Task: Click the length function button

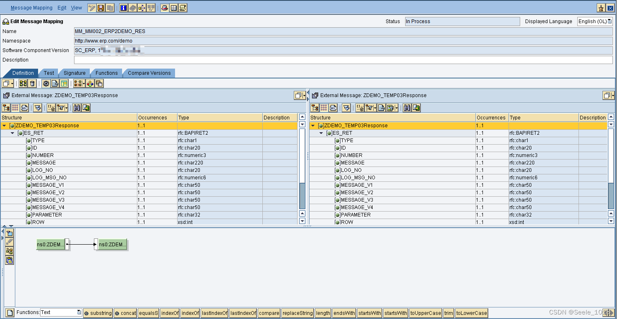Action: tap(323, 313)
